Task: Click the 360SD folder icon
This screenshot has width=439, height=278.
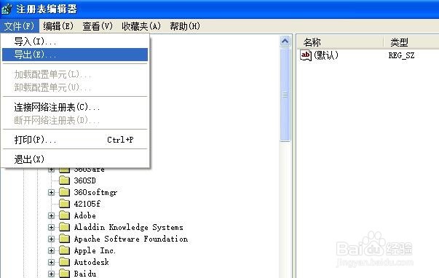Action: [x=65, y=180]
